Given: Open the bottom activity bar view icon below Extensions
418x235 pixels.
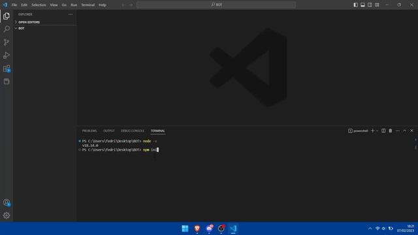Looking at the screenshot, I should [x=7, y=82].
